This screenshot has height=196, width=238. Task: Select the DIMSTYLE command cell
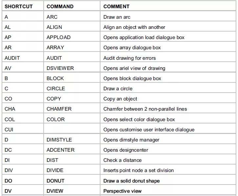(x=59, y=140)
